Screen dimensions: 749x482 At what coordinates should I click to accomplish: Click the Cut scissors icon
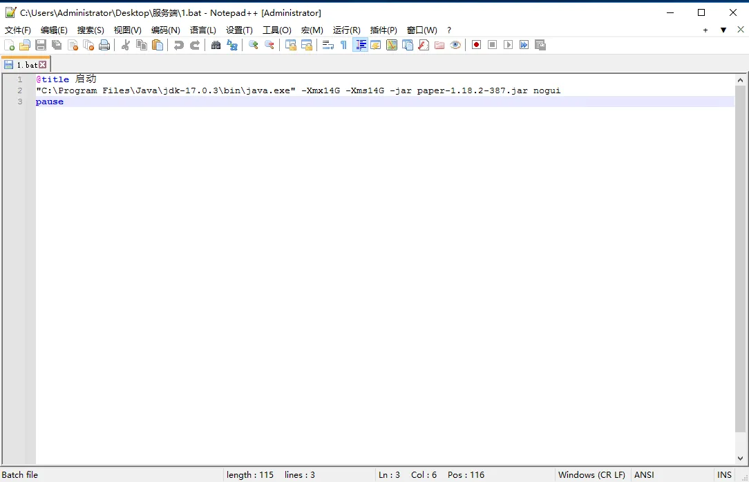pyautogui.click(x=126, y=45)
